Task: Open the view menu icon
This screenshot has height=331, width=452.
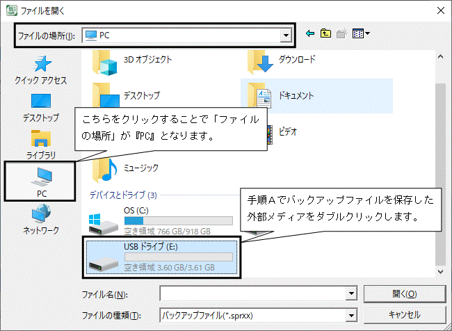Action: 361,34
